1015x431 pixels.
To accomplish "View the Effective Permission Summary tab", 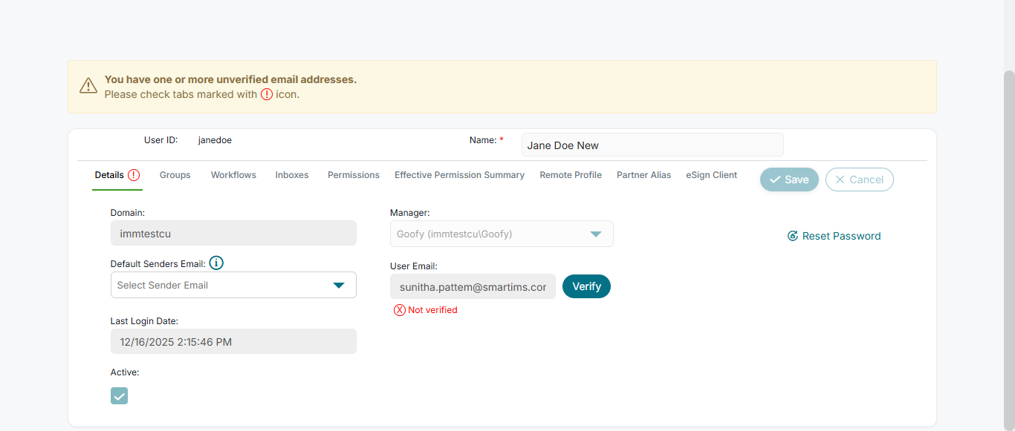I will [459, 175].
